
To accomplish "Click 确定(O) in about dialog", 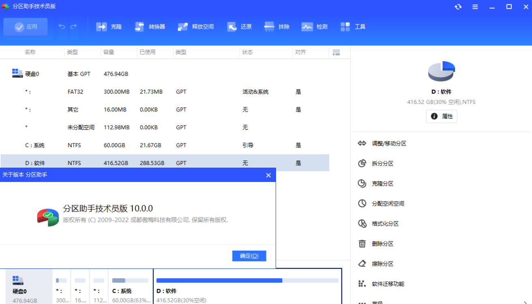I will click(249, 256).
